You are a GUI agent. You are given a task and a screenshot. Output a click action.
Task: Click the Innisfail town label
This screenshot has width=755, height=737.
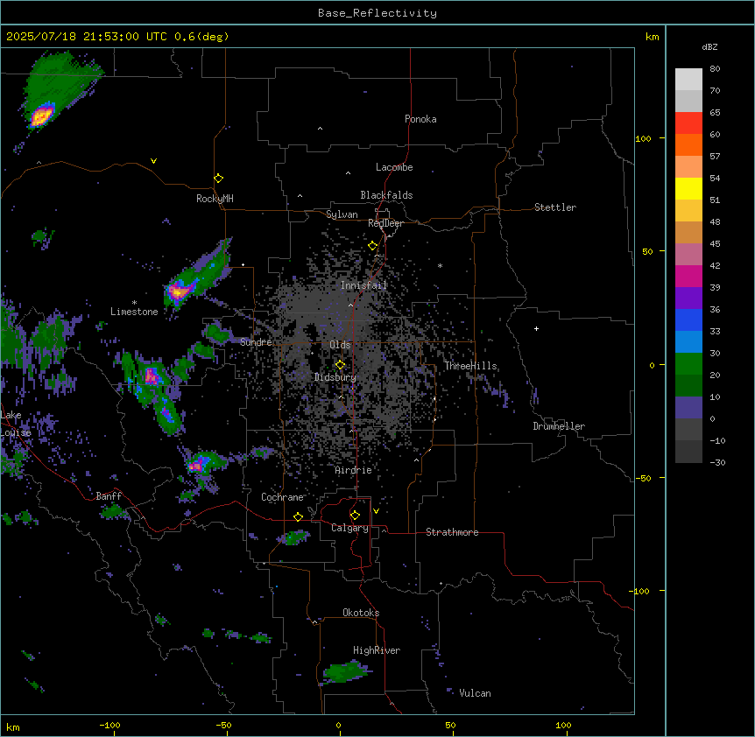pos(364,285)
